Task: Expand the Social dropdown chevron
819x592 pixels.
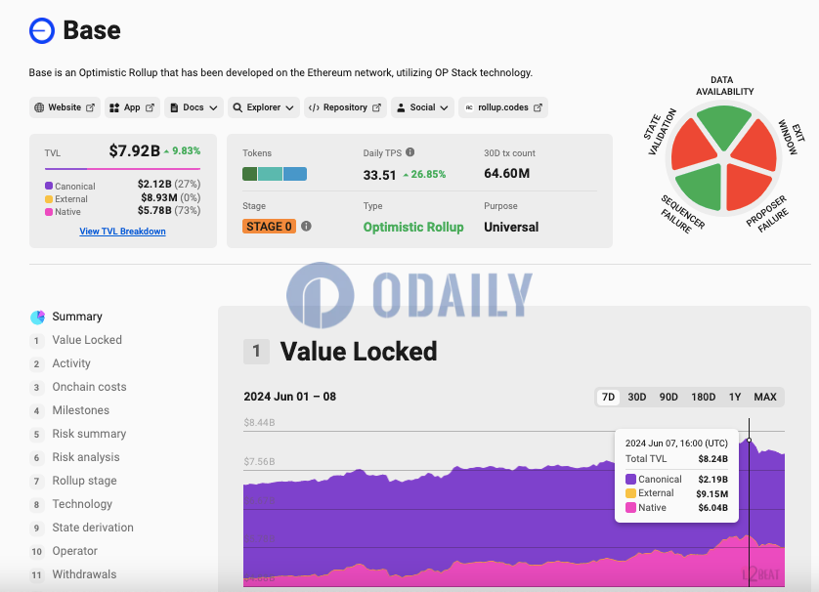Action: [x=444, y=107]
